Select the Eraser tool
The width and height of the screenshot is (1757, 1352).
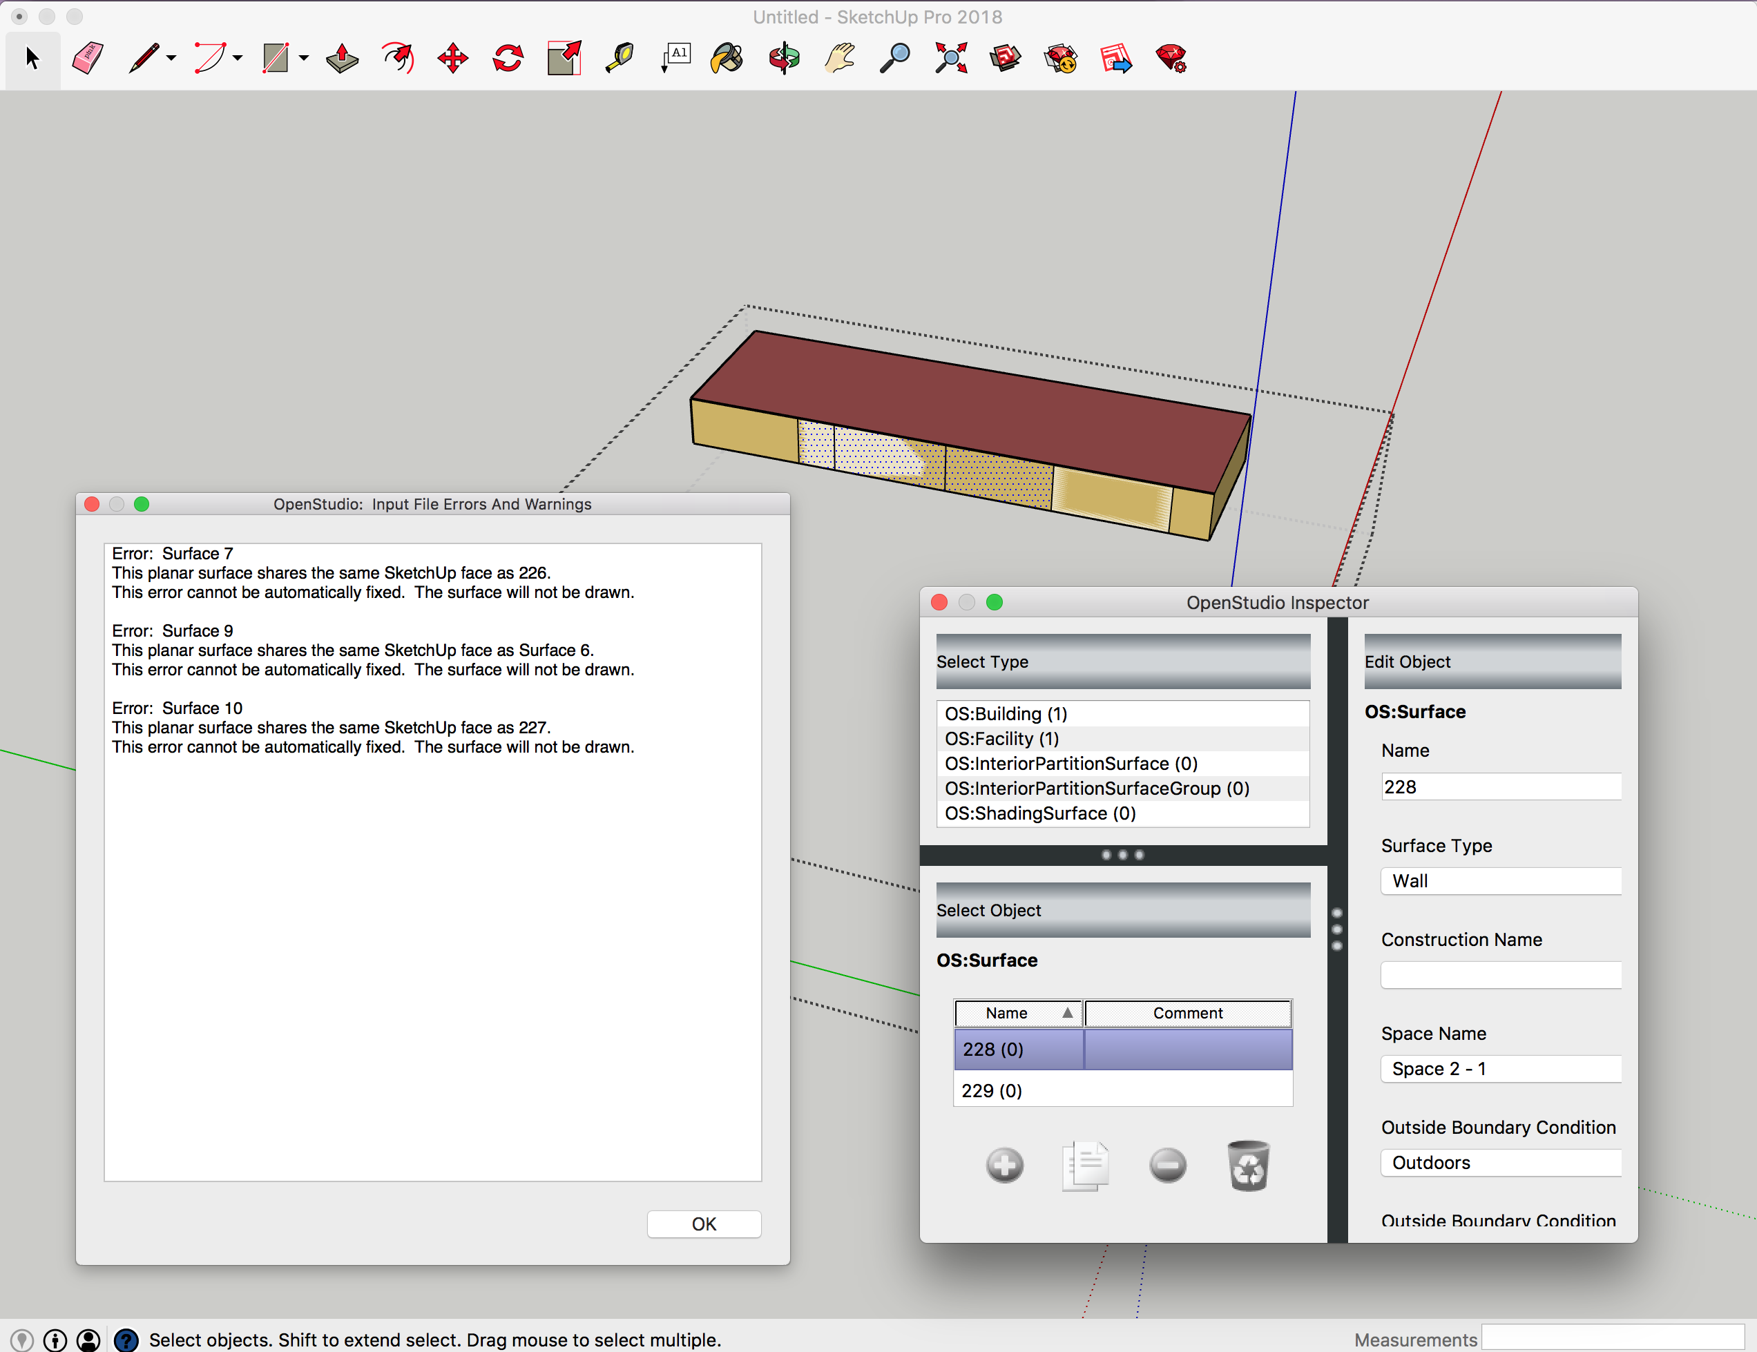[x=87, y=58]
